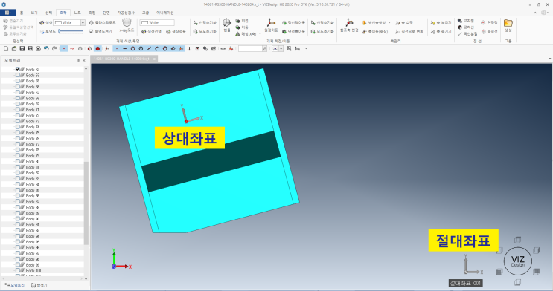
Task: Click the 원점이동 axis icon
Action: 271,23
